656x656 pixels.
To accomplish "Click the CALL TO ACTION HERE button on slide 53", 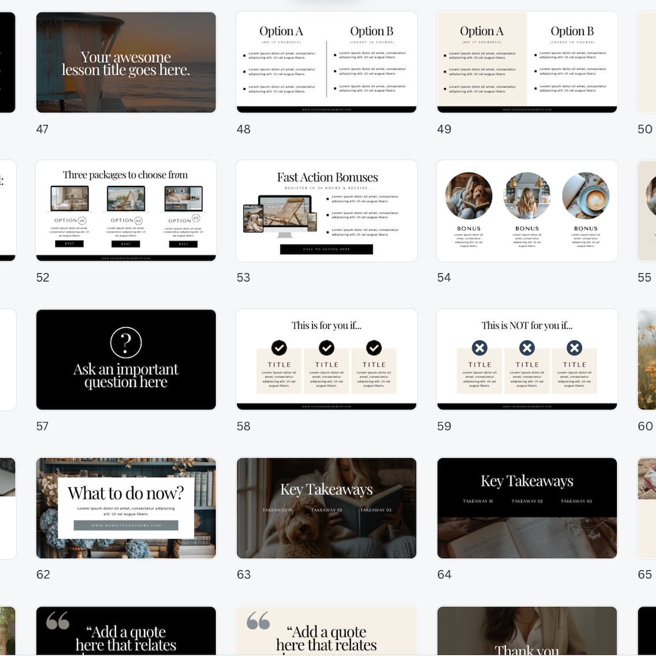I will click(326, 249).
